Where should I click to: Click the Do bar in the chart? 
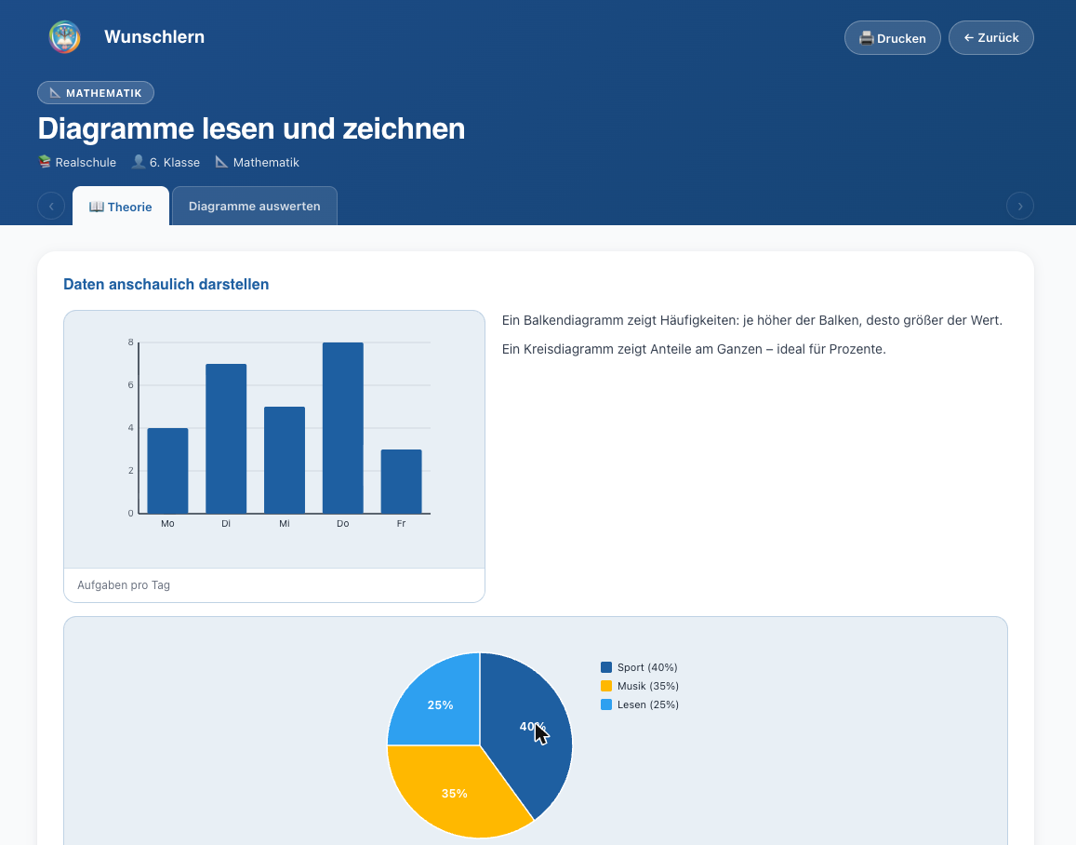click(x=342, y=428)
